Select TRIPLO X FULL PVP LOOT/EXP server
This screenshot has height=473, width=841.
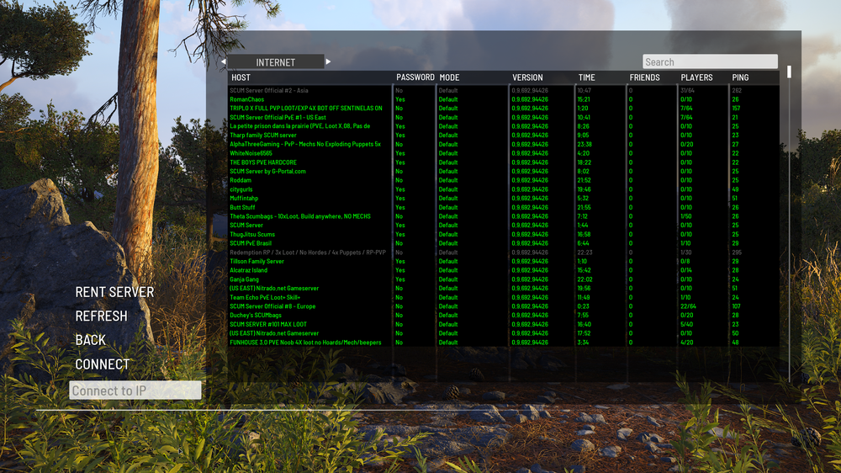pyautogui.click(x=503, y=109)
